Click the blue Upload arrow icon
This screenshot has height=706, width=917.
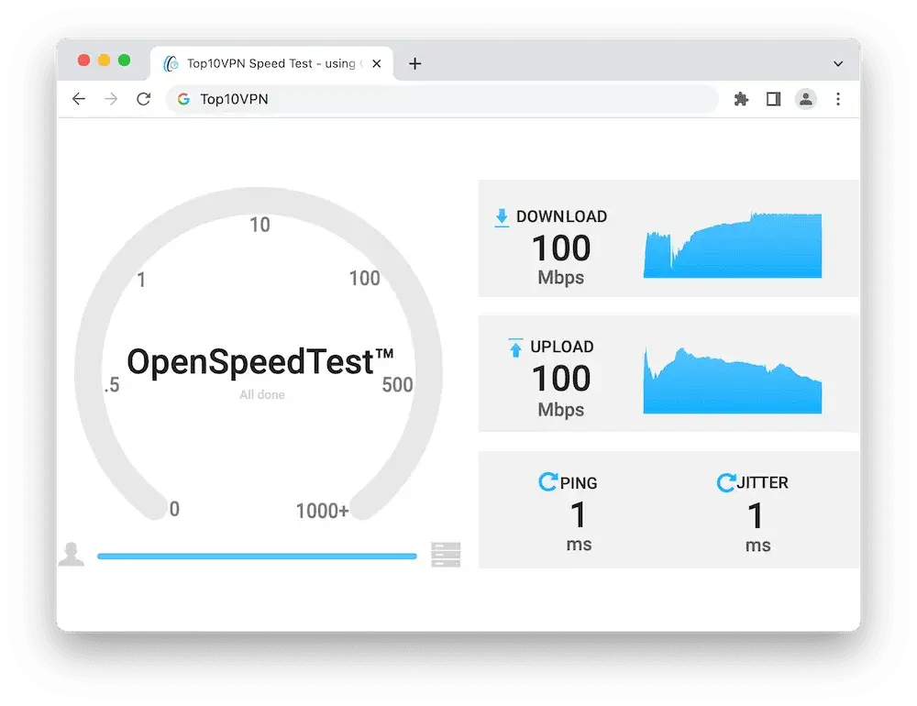pos(514,347)
